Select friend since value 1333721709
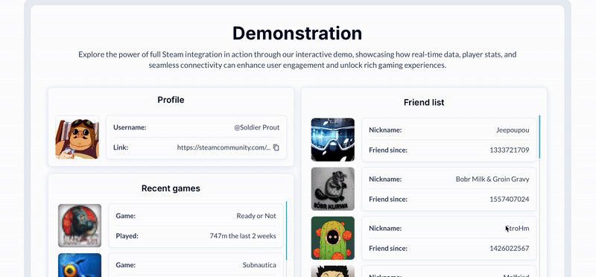596x277 pixels. (510, 150)
